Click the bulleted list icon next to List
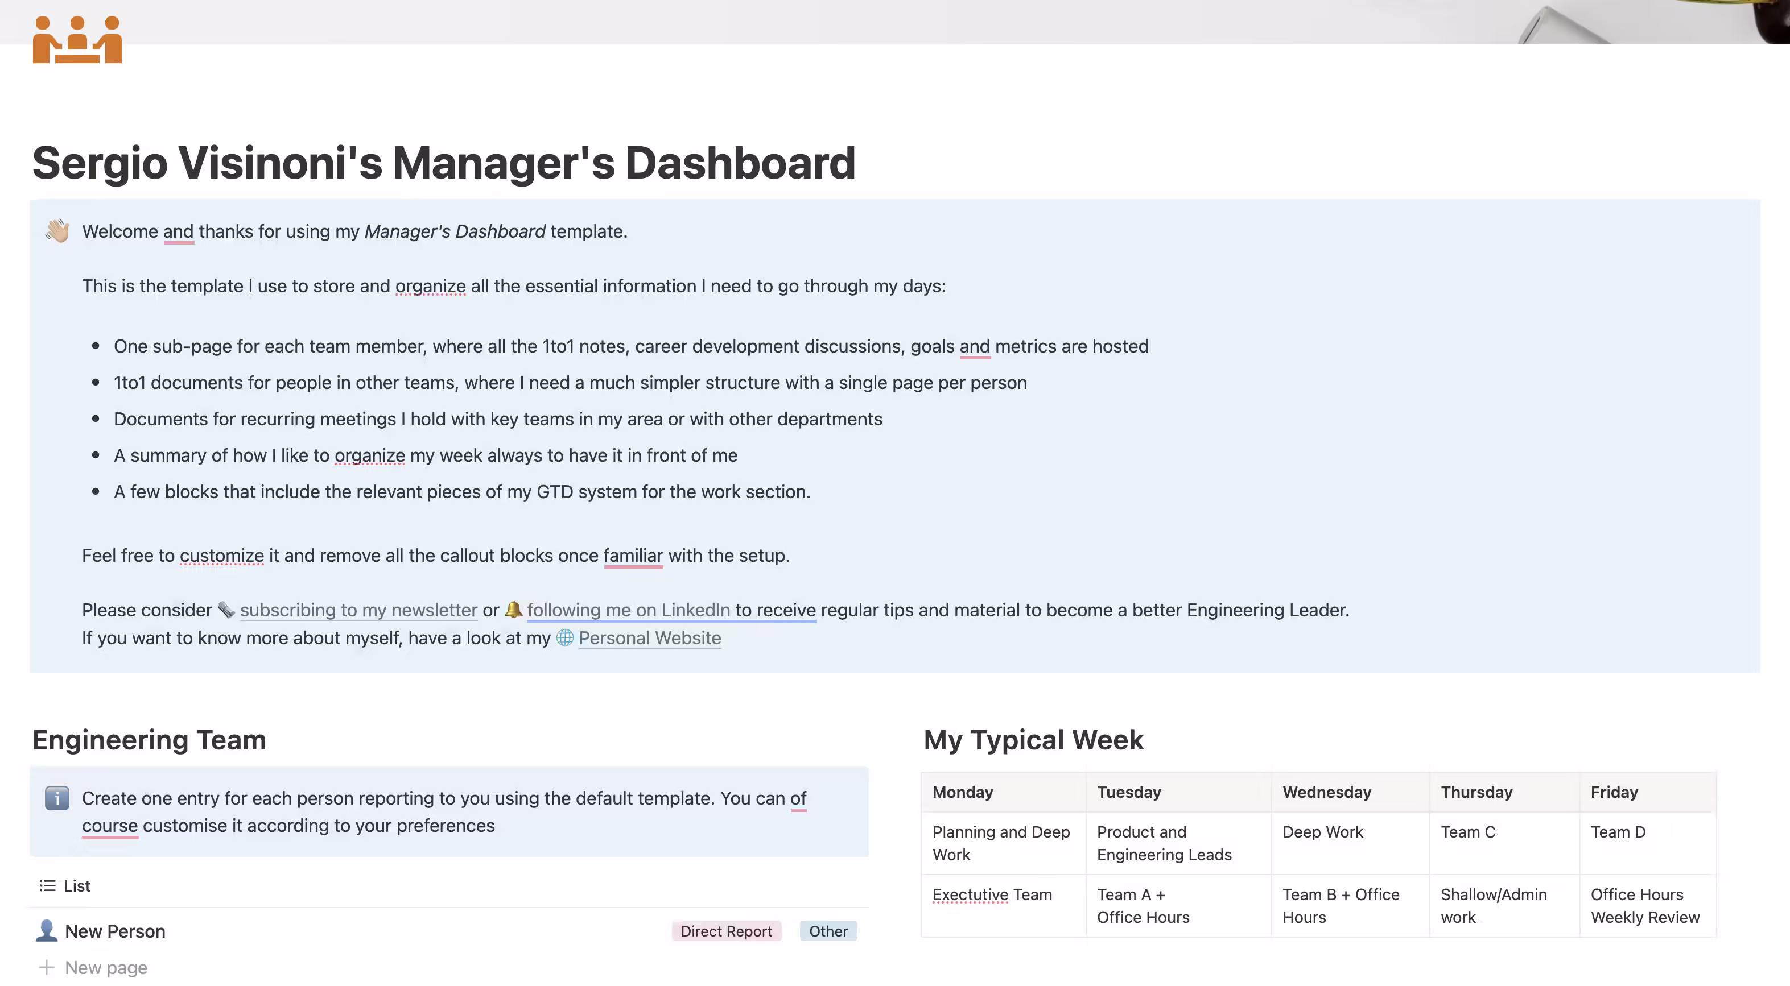Viewport: 1790px width, 986px height. [47, 885]
